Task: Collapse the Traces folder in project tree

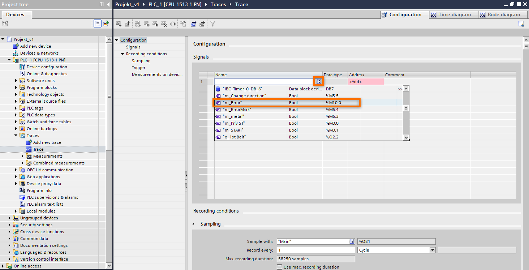Action: 16,136
